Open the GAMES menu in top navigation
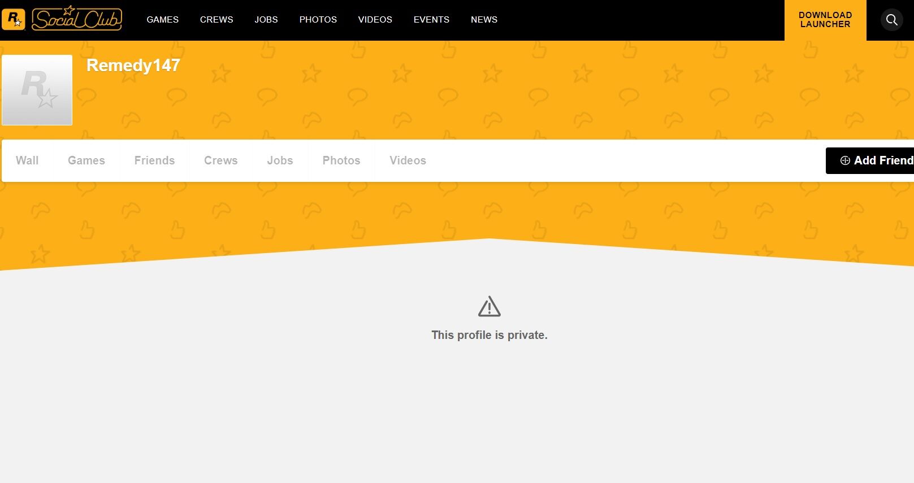Viewport: 914px width, 483px height. point(163,20)
